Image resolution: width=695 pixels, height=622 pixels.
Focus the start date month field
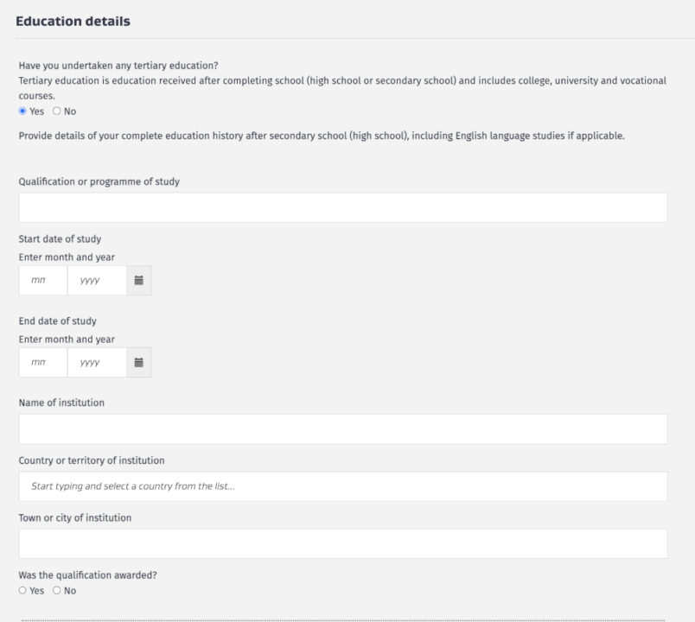click(42, 281)
